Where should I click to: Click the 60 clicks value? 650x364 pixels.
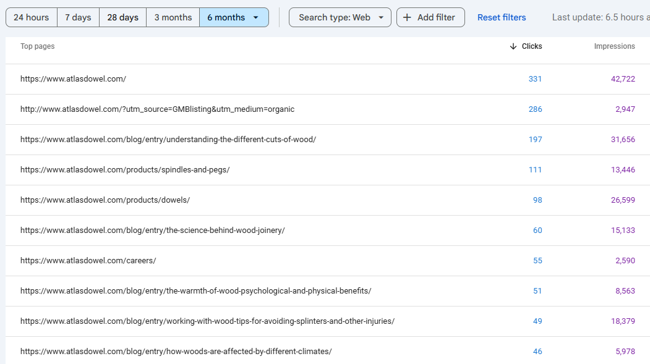click(x=537, y=231)
